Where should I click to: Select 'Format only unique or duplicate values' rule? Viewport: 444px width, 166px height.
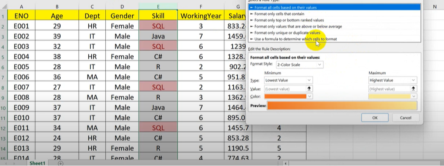[287, 33]
